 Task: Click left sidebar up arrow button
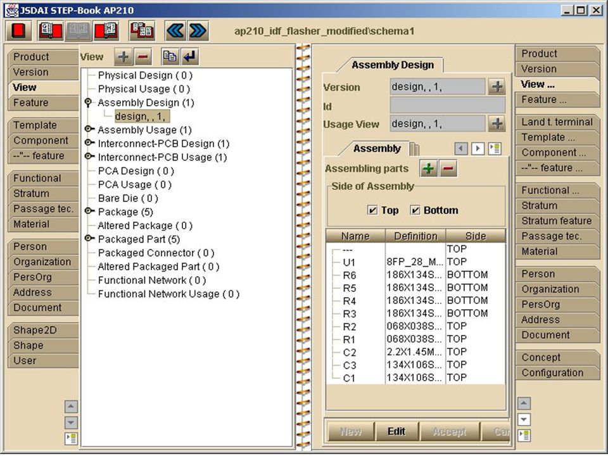click(x=71, y=407)
